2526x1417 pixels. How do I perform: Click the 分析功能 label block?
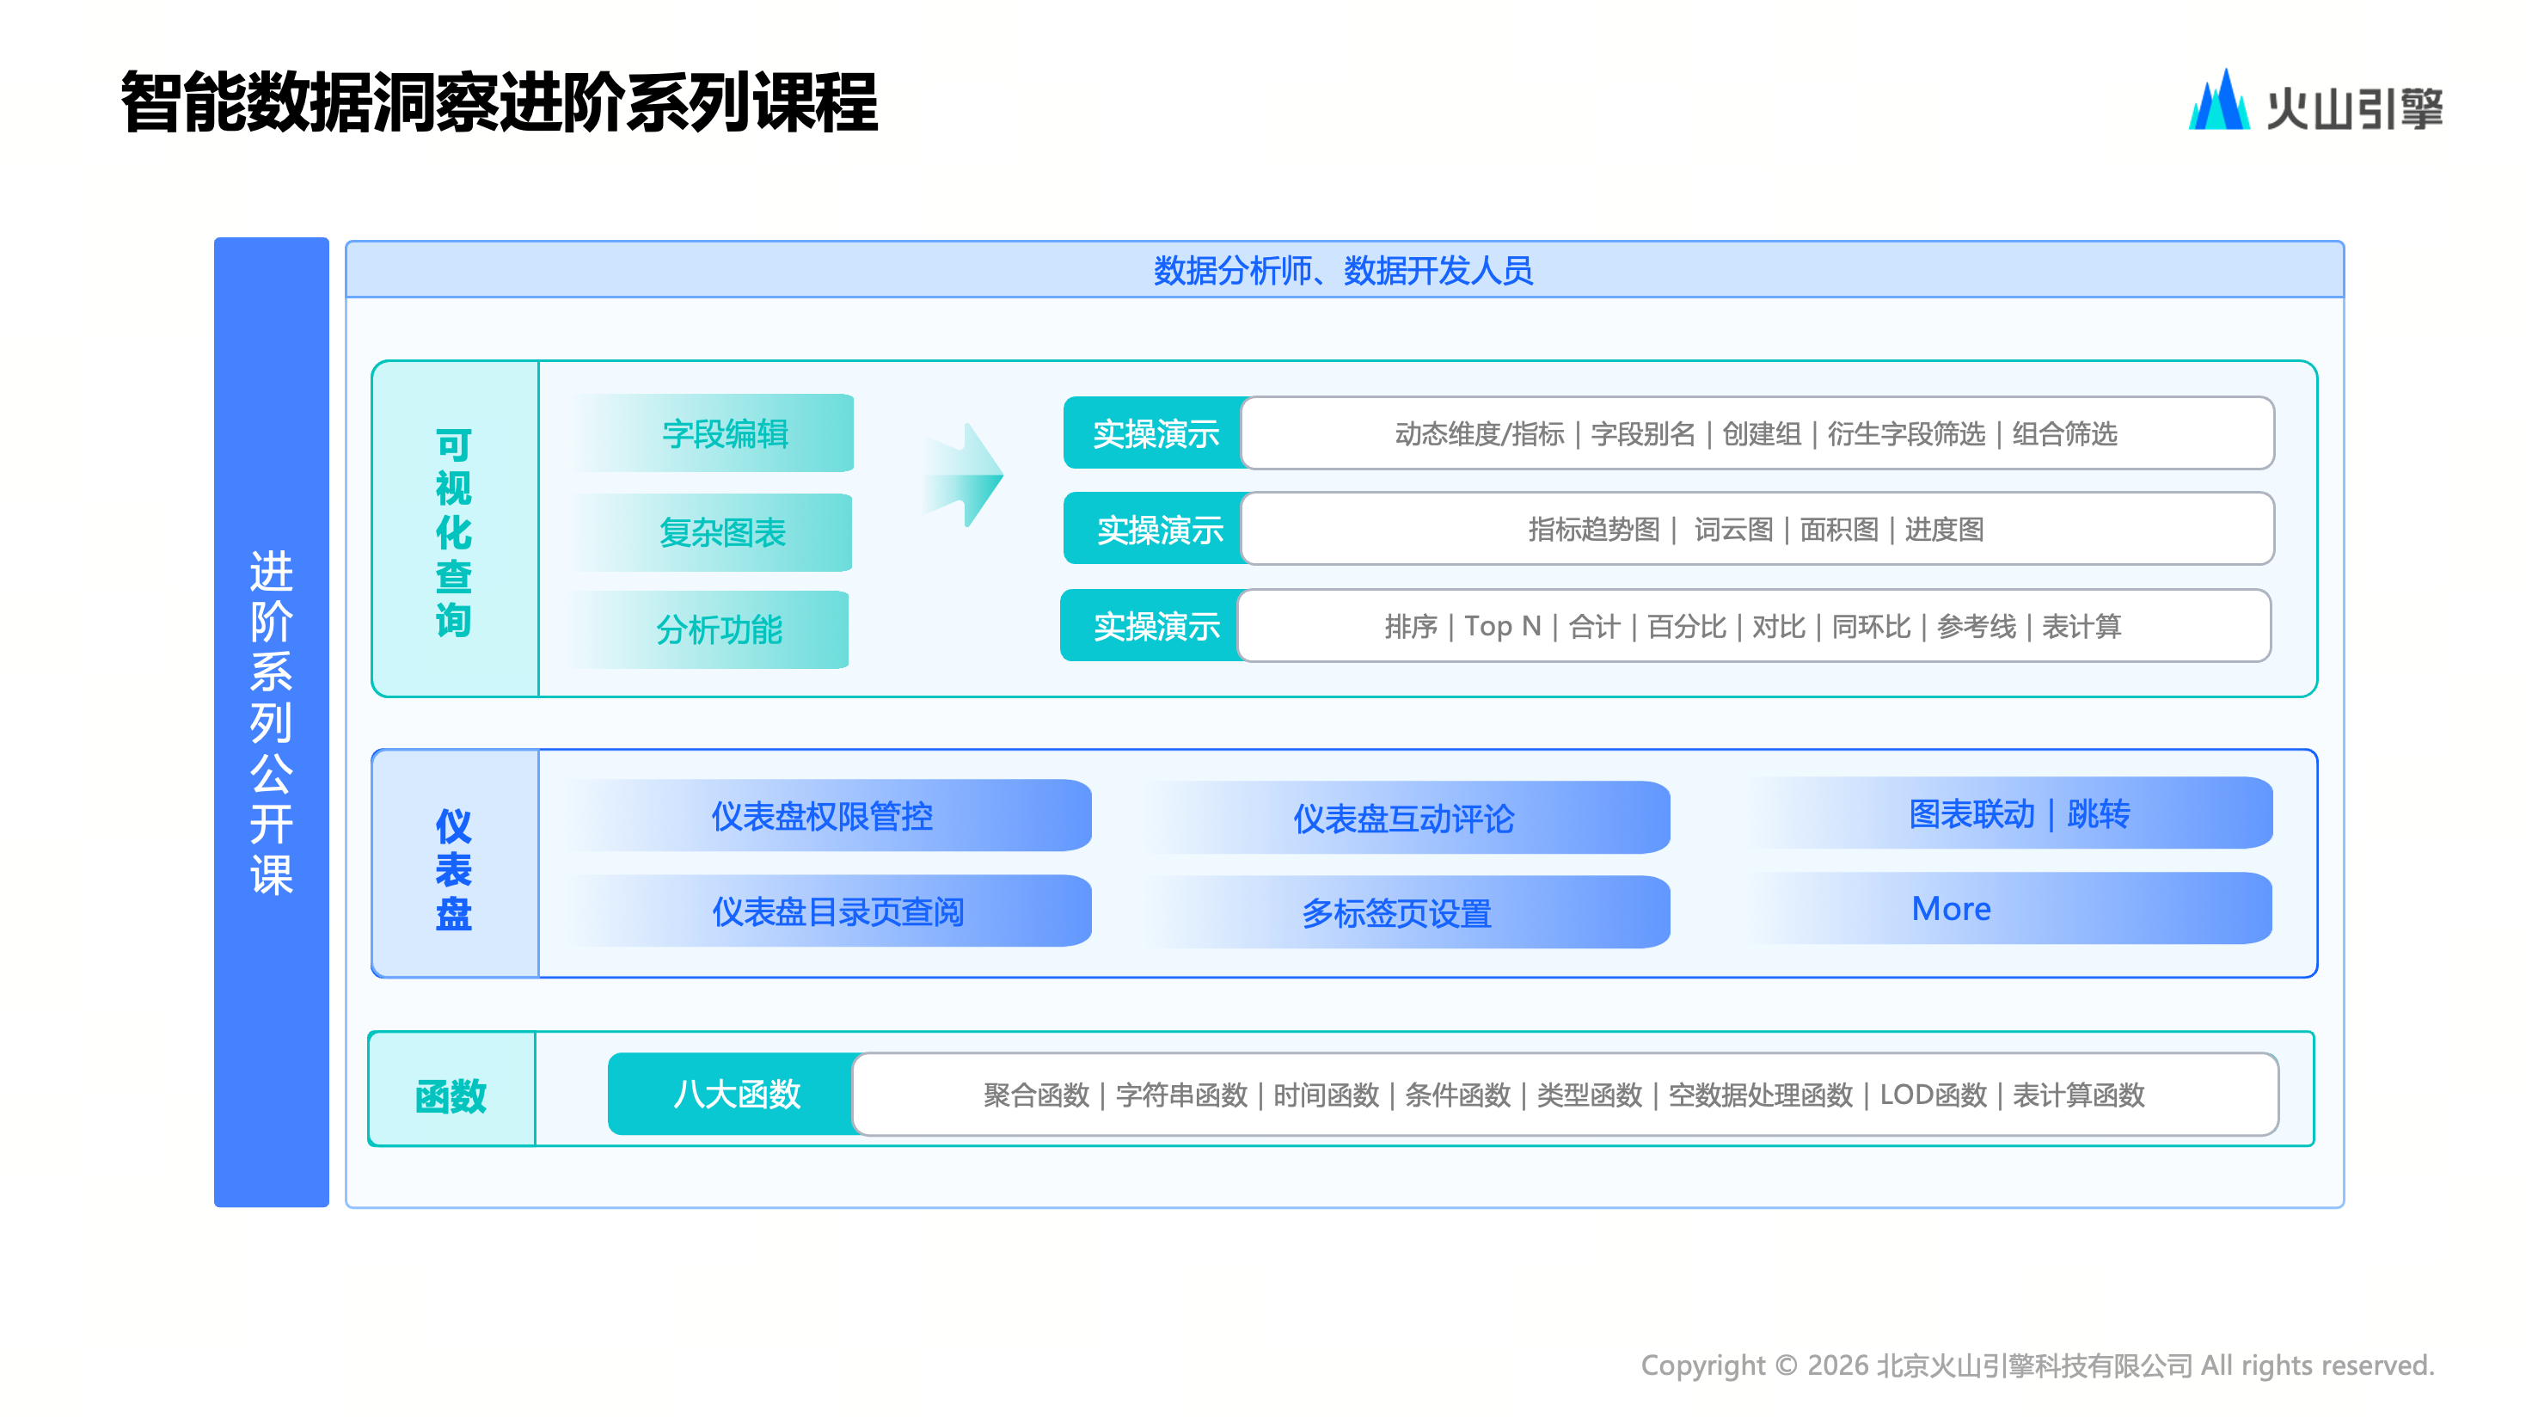tap(718, 629)
